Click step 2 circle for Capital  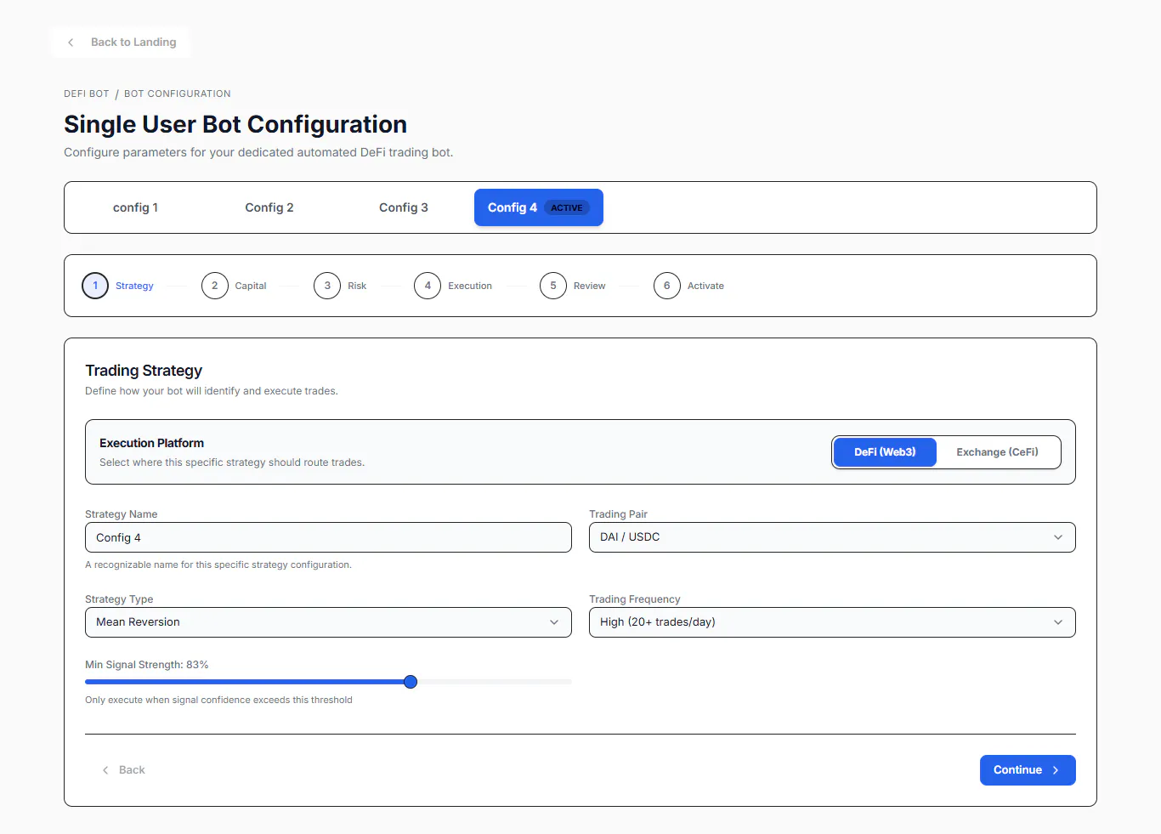(x=215, y=286)
